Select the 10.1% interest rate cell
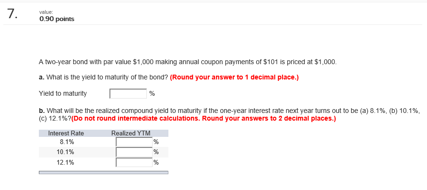427x190 pixels. (x=65, y=152)
